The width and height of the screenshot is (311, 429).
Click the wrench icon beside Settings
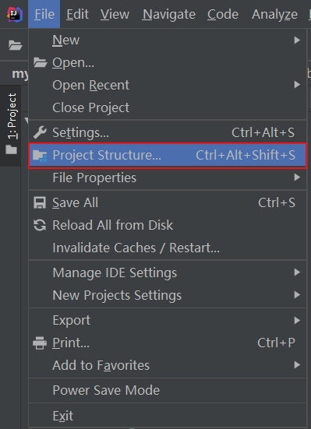40,132
